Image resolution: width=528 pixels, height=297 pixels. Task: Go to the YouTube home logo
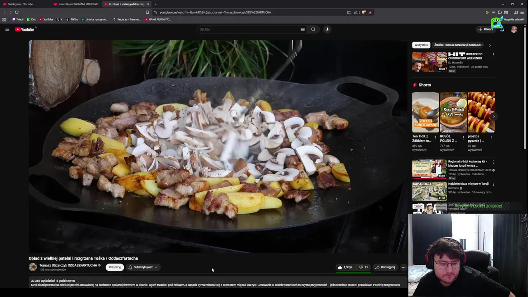point(26,29)
